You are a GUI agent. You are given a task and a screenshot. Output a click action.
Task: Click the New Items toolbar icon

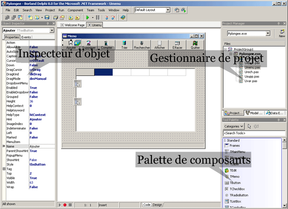30,17
